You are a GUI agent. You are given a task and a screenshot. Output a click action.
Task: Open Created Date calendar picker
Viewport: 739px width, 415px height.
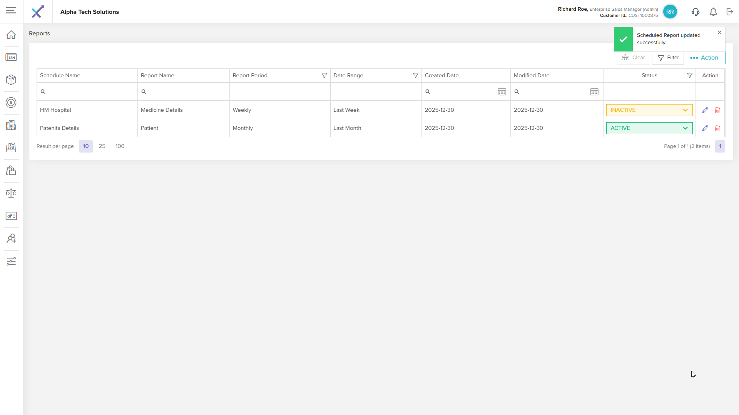coord(502,92)
